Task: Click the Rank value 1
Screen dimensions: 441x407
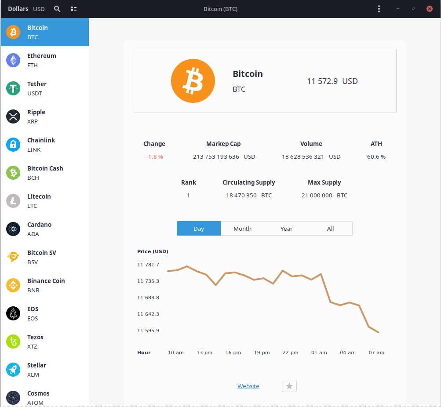Action: click(189, 195)
